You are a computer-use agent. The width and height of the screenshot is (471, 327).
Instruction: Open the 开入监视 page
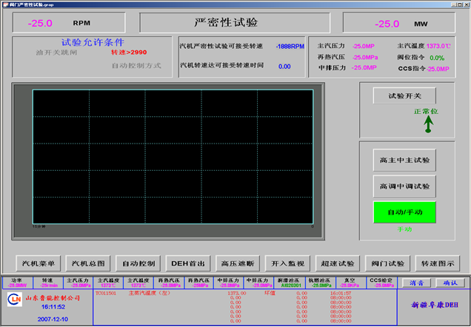tap(287, 263)
